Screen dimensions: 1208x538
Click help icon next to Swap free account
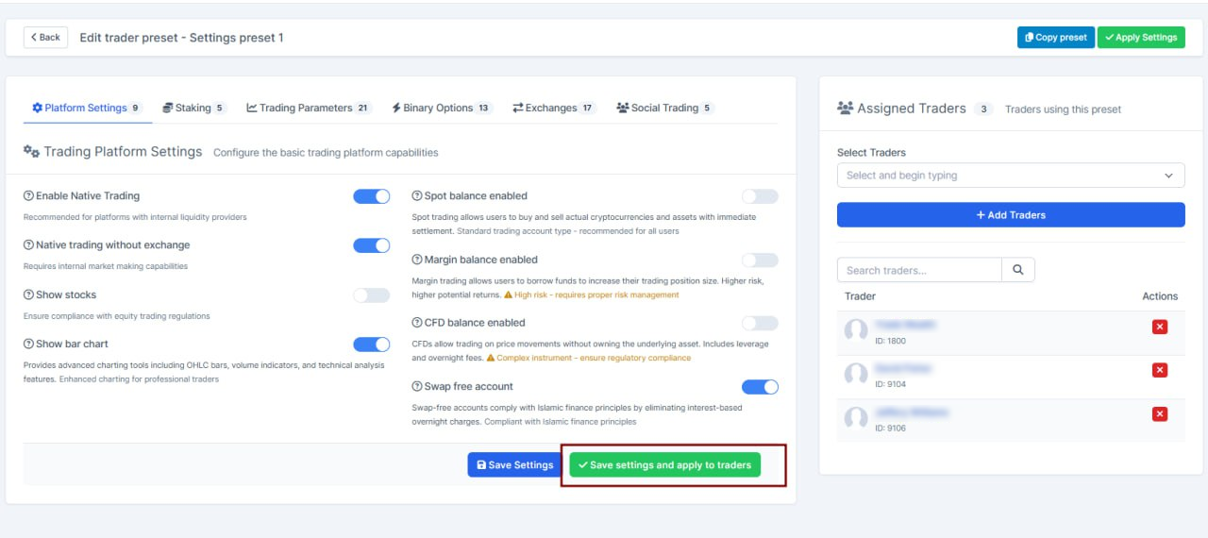point(417,386)
